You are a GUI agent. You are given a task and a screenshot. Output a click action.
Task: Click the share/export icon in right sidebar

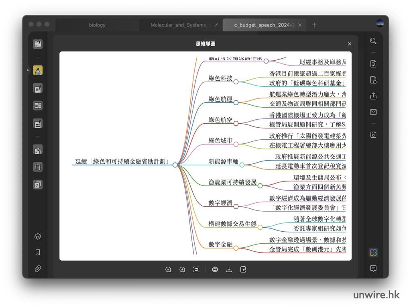(373, 96)
